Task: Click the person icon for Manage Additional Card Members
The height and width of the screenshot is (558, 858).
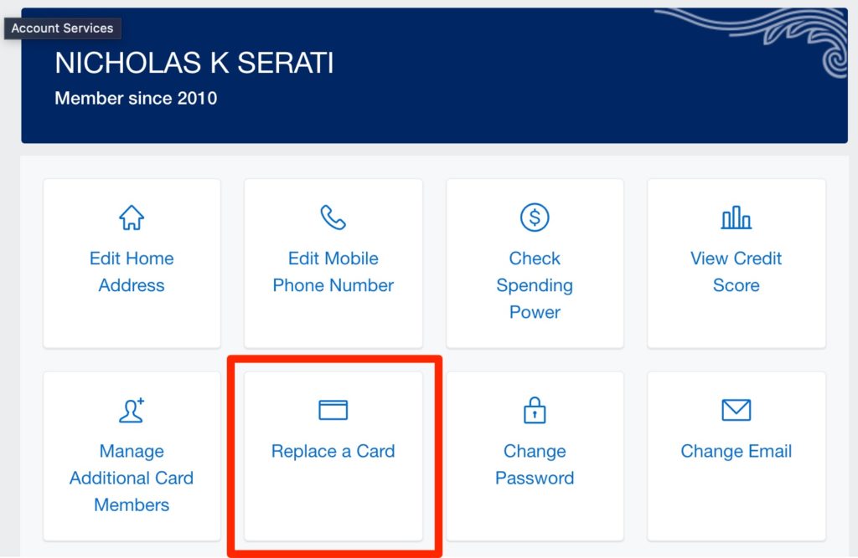Action: coord(132,410)
